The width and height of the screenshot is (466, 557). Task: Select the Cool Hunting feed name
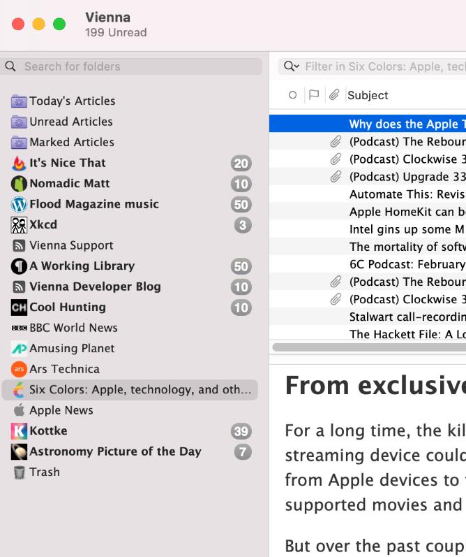pos(68,307)
